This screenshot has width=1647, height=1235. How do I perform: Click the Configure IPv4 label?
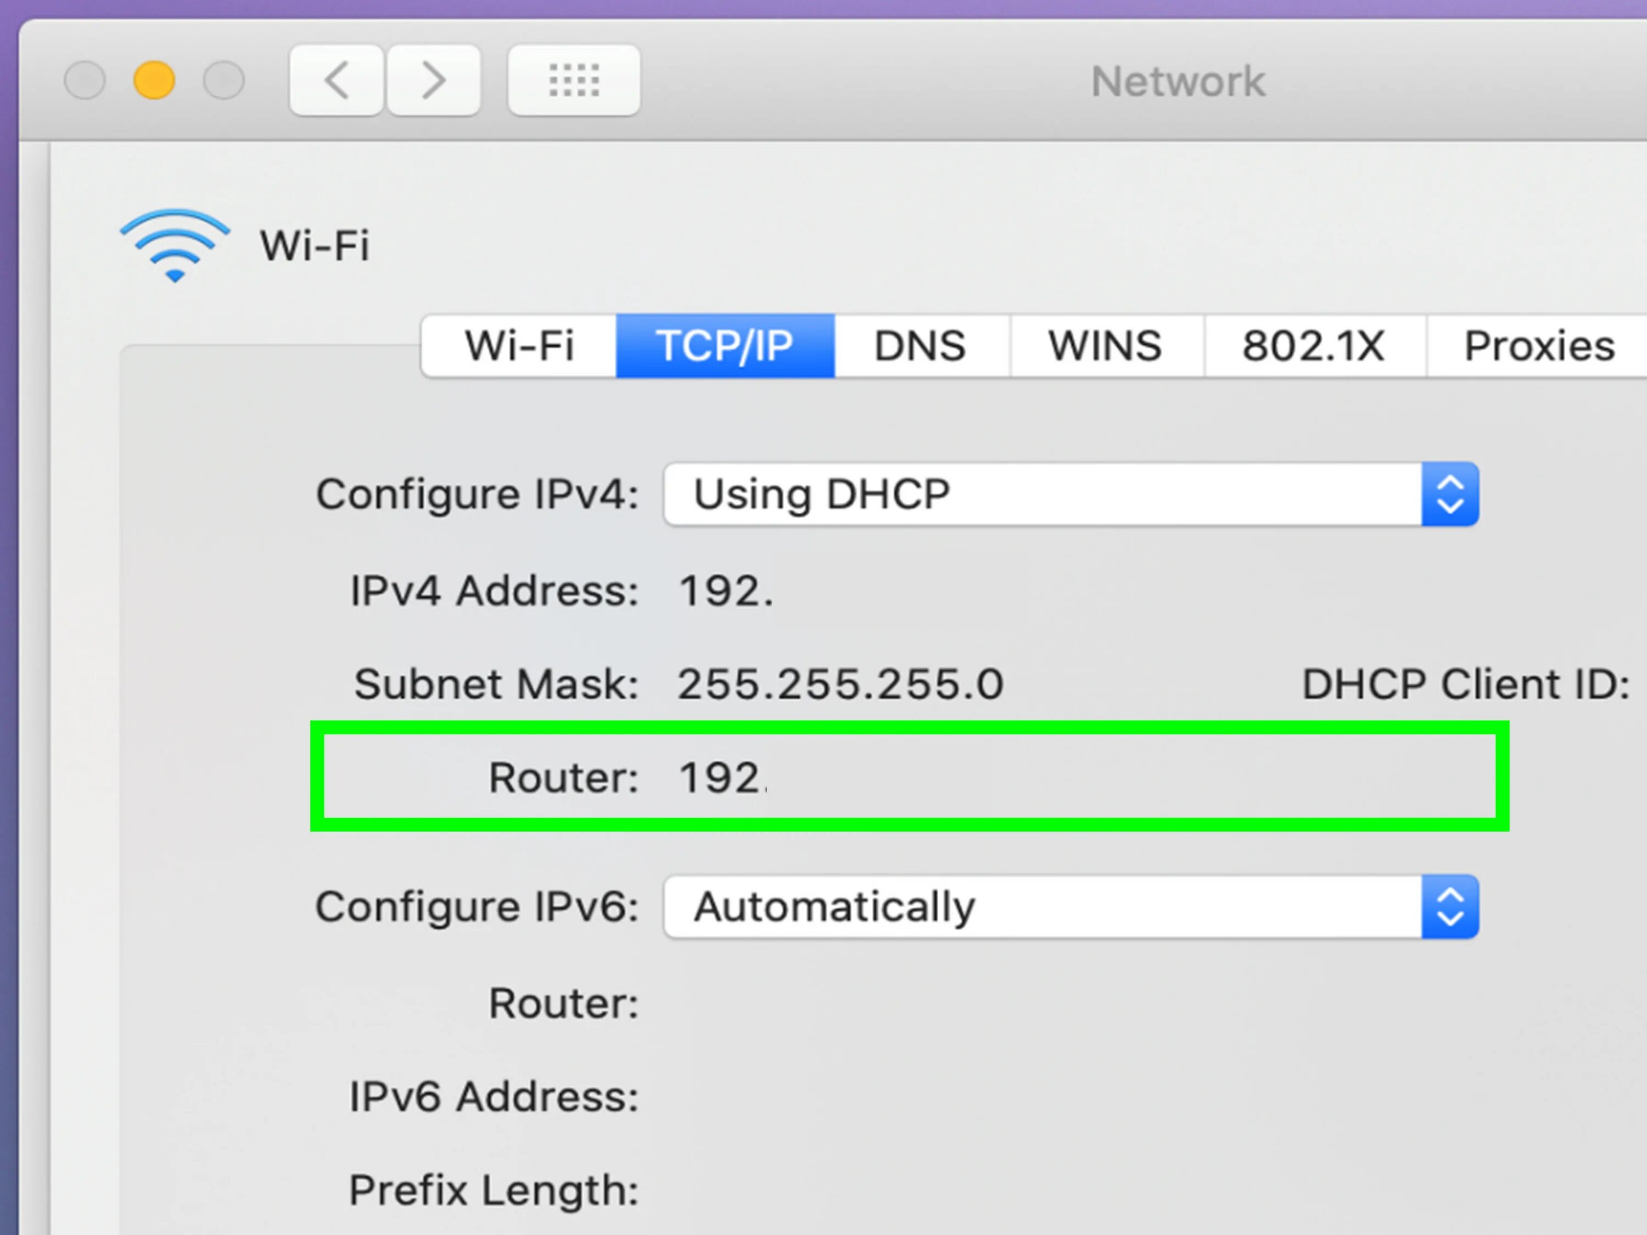[x=477, y=495]
